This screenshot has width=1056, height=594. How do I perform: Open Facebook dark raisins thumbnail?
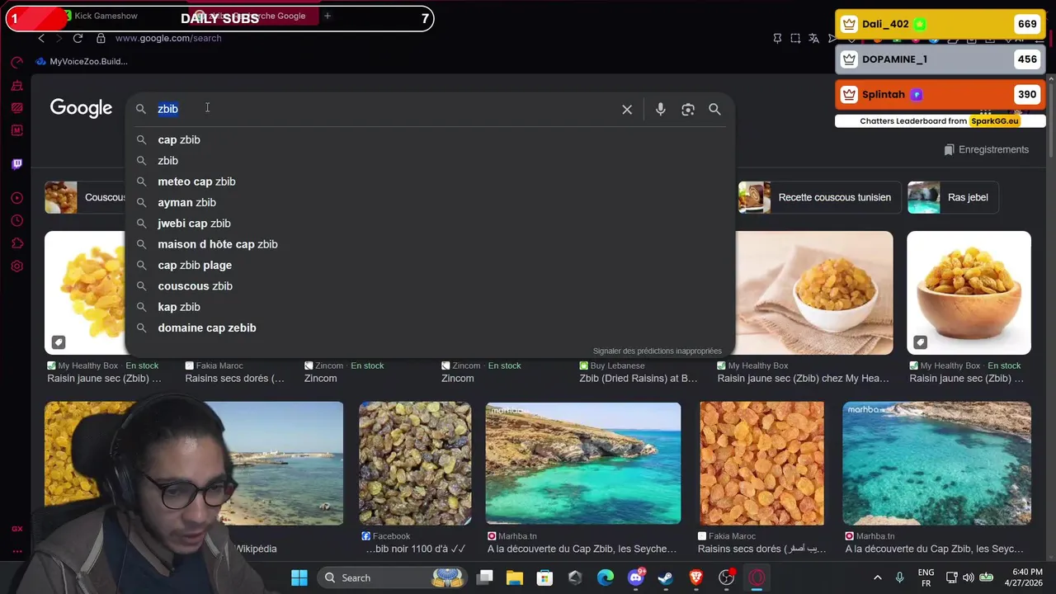coord(415,464)
